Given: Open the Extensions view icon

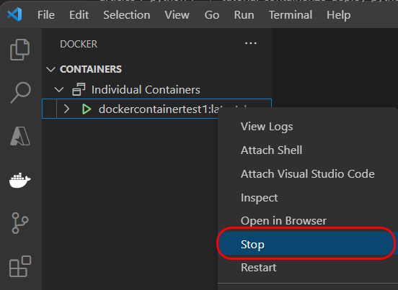Looking at the screenshot, I should [20, 266].
